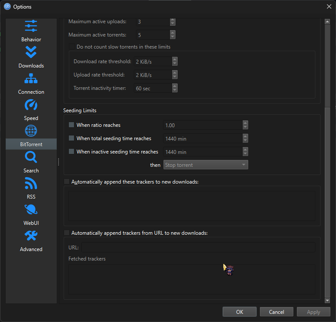Open the Behavior settings icon

(x=31, y=26)
